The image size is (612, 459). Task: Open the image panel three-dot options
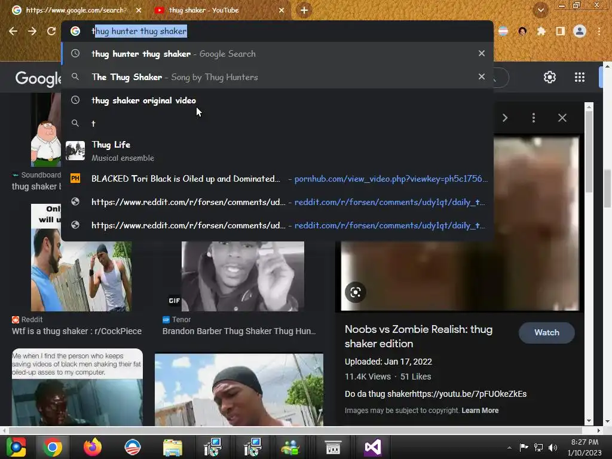point(534,118)
